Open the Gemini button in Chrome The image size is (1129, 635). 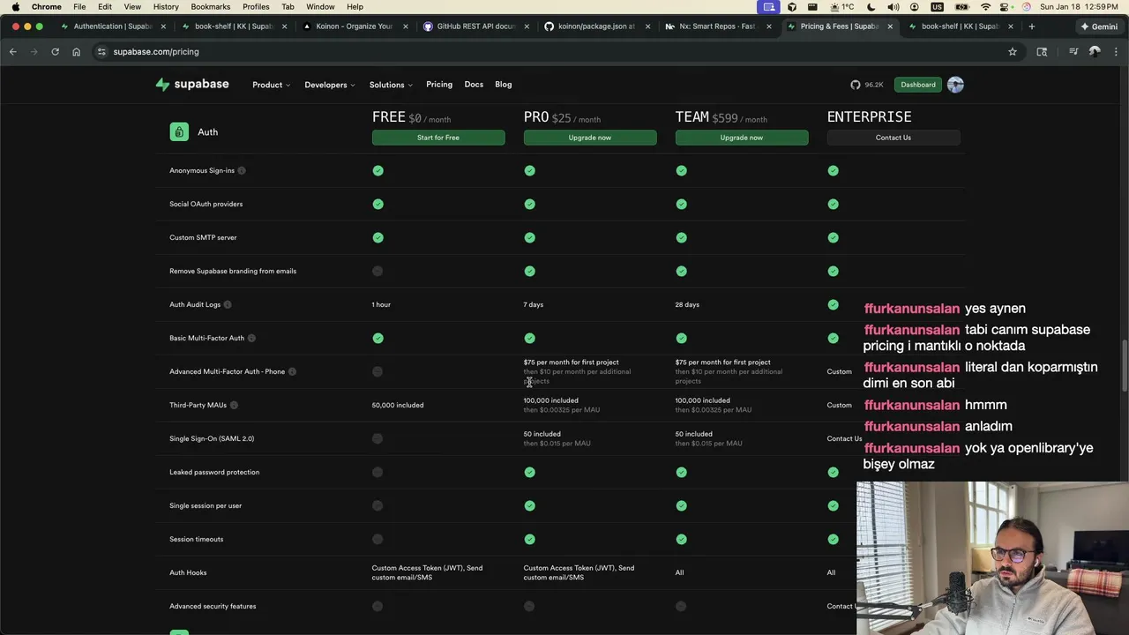tap(1099, 26)
